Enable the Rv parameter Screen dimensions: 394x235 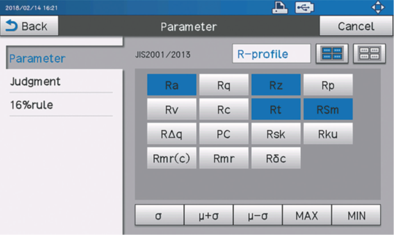coord(172,109)
